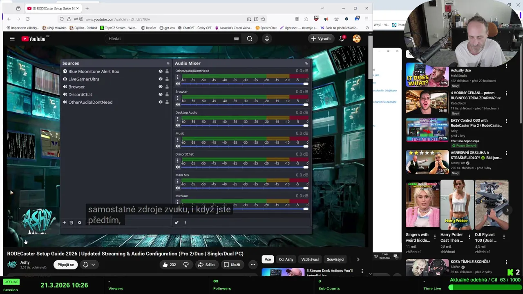Toggle visibility of Blue Moonstone Alert Box
This screenshot has height=294, width=523.
[161, 71]
